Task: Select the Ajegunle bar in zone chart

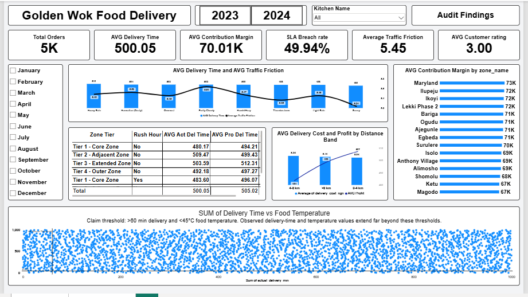Action: click(x=471, y=130)
